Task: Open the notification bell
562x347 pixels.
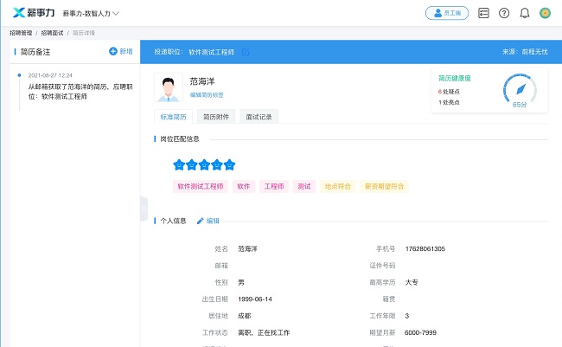Action: (x=524, y=13)
